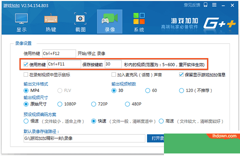
Task: Open the 系统 system tab
Action: pyautogui.click(x=139, y=22)
